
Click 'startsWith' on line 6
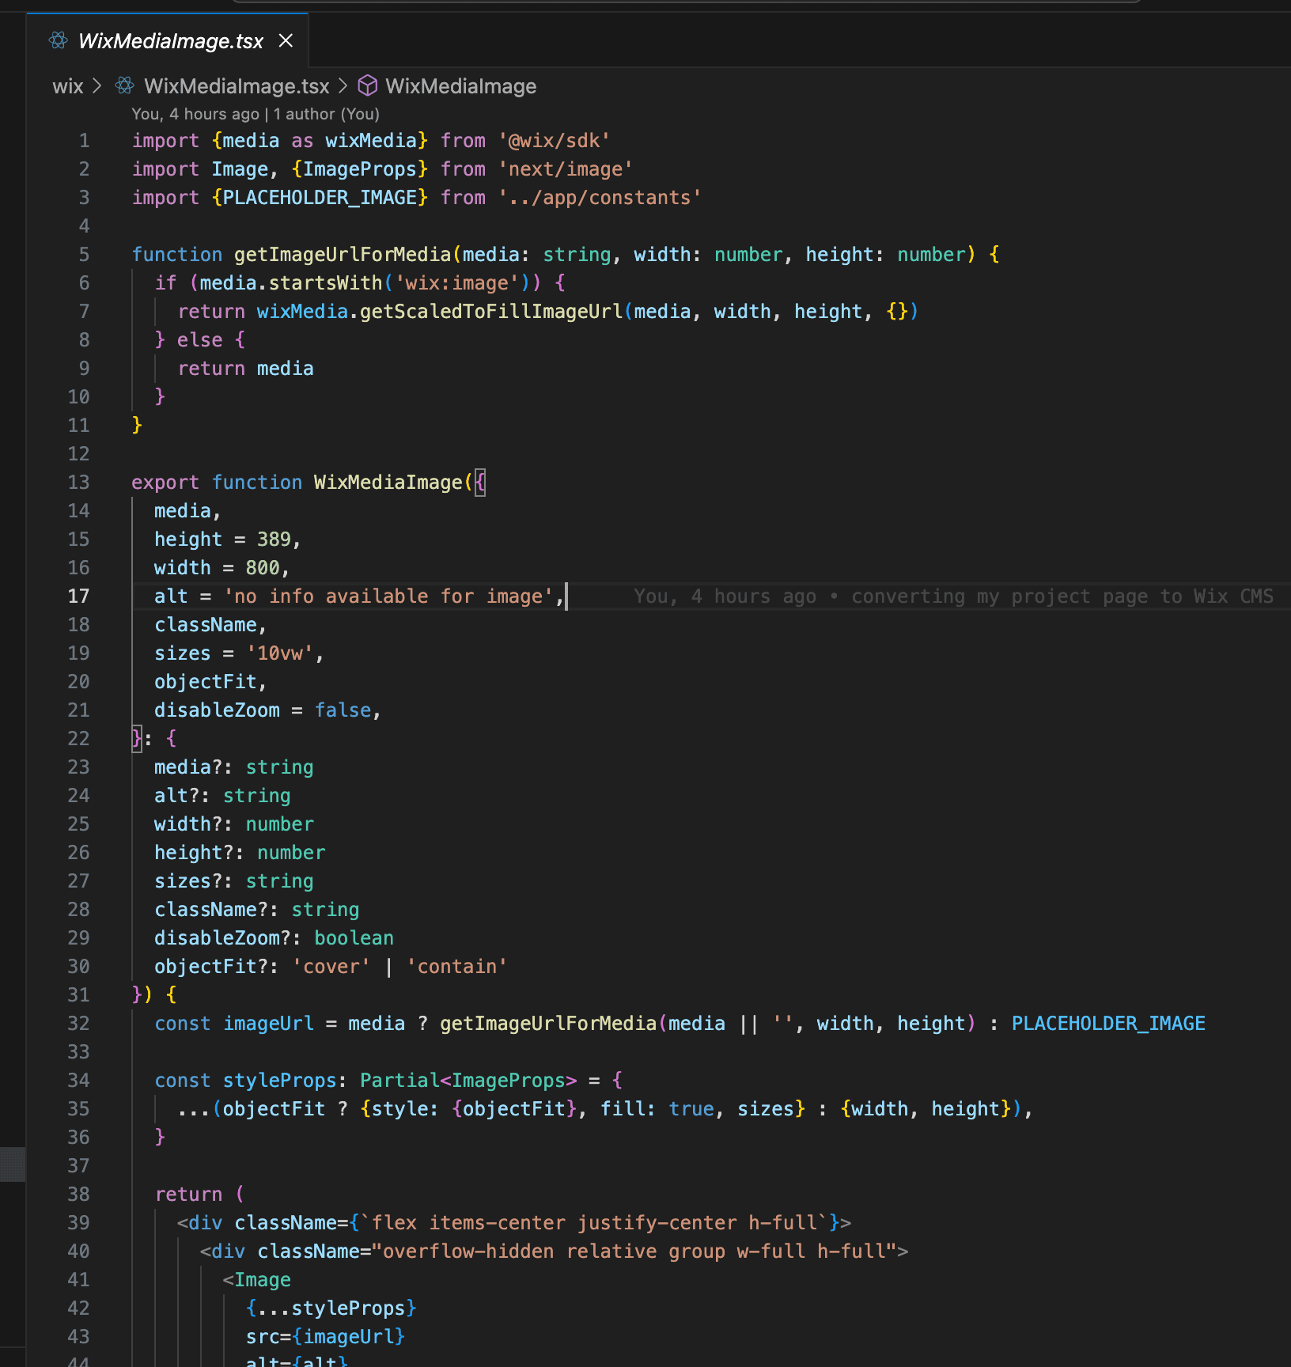pyautogui.click(x=325, y=283)
